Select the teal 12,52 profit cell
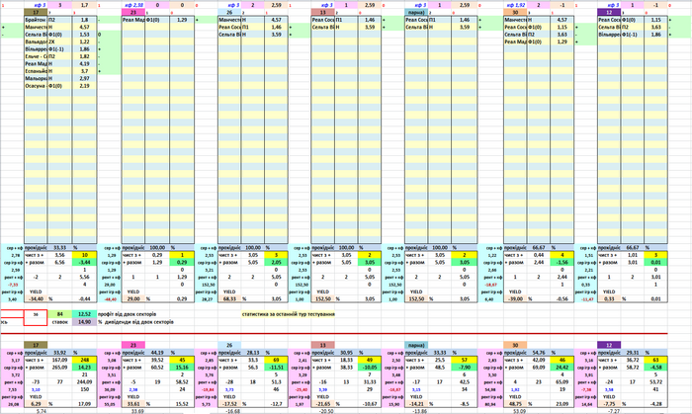The width and height of the screenshot is (692, 414). pos(84,314)
